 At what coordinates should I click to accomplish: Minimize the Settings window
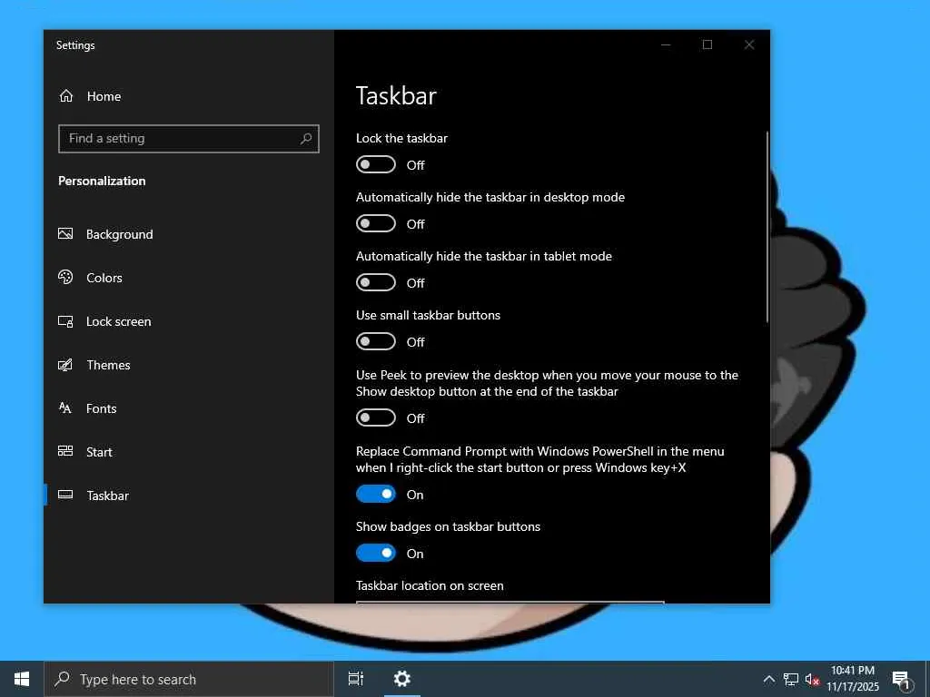(666, 44)
